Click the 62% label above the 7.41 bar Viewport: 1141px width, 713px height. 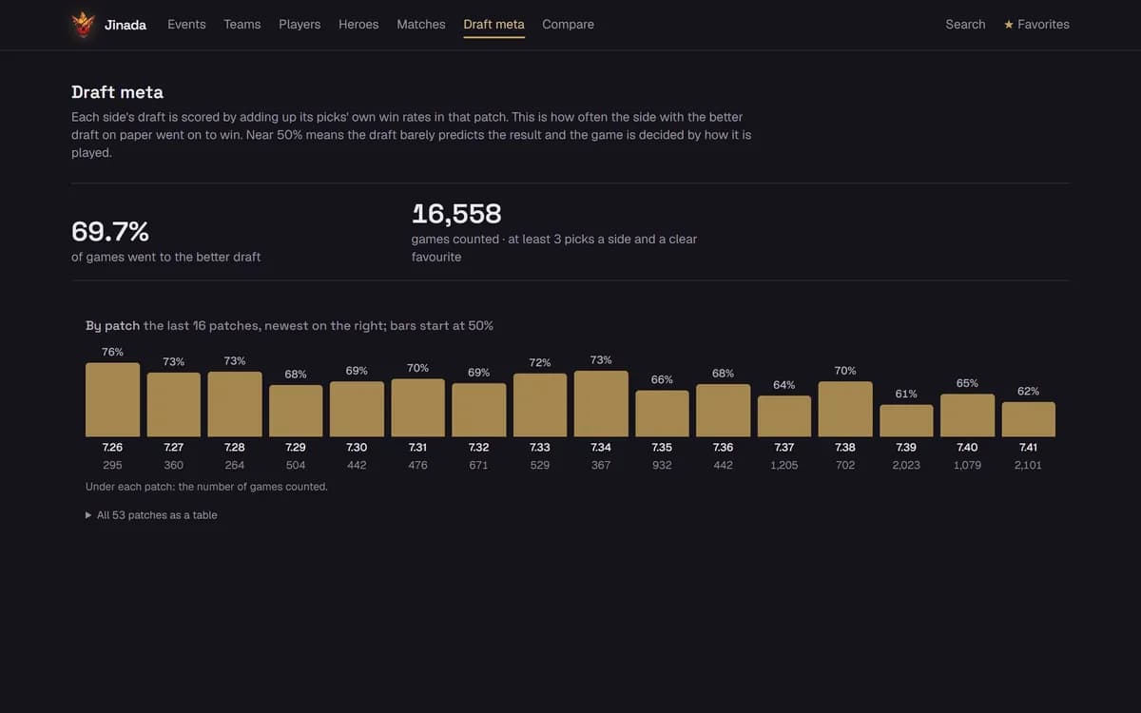point(1029,391)
